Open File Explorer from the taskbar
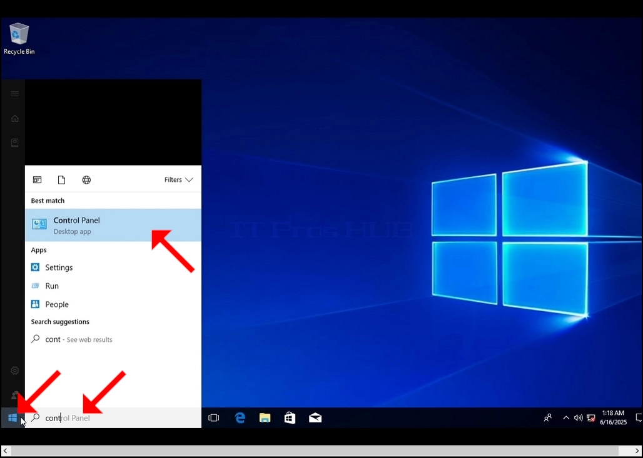 point(265,418)
